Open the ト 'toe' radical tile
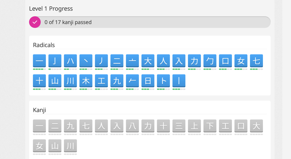 [x=163, y=81]
